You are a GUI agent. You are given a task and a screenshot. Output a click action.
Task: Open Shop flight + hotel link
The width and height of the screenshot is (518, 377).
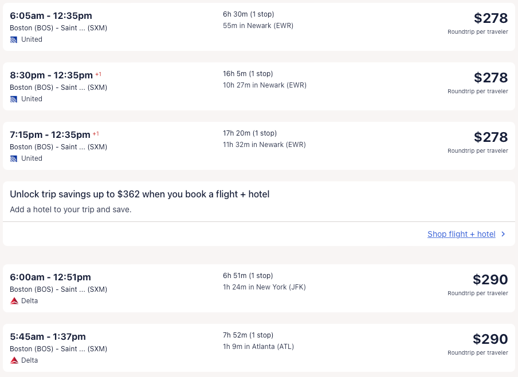(x=461, y=234)
